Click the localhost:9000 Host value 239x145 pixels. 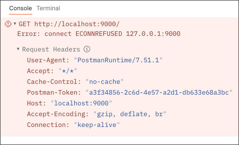pyautogui.click(x=81, y=103)
